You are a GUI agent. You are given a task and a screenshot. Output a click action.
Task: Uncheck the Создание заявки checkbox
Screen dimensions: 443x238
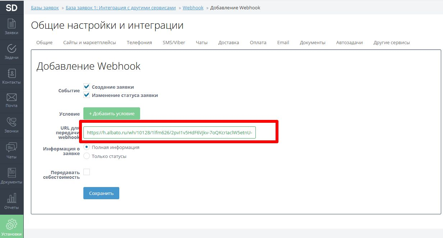pyautogui.click(x=87, y=87)
